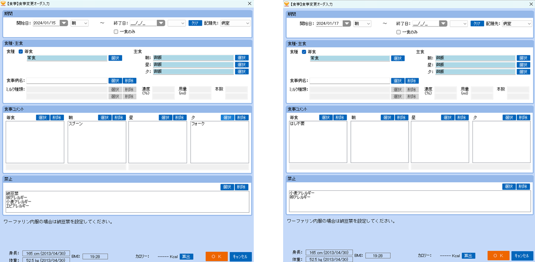Select はし不要 in 毎食 comment list
This screenshot has height=262, width=535.
click(297, 124)
